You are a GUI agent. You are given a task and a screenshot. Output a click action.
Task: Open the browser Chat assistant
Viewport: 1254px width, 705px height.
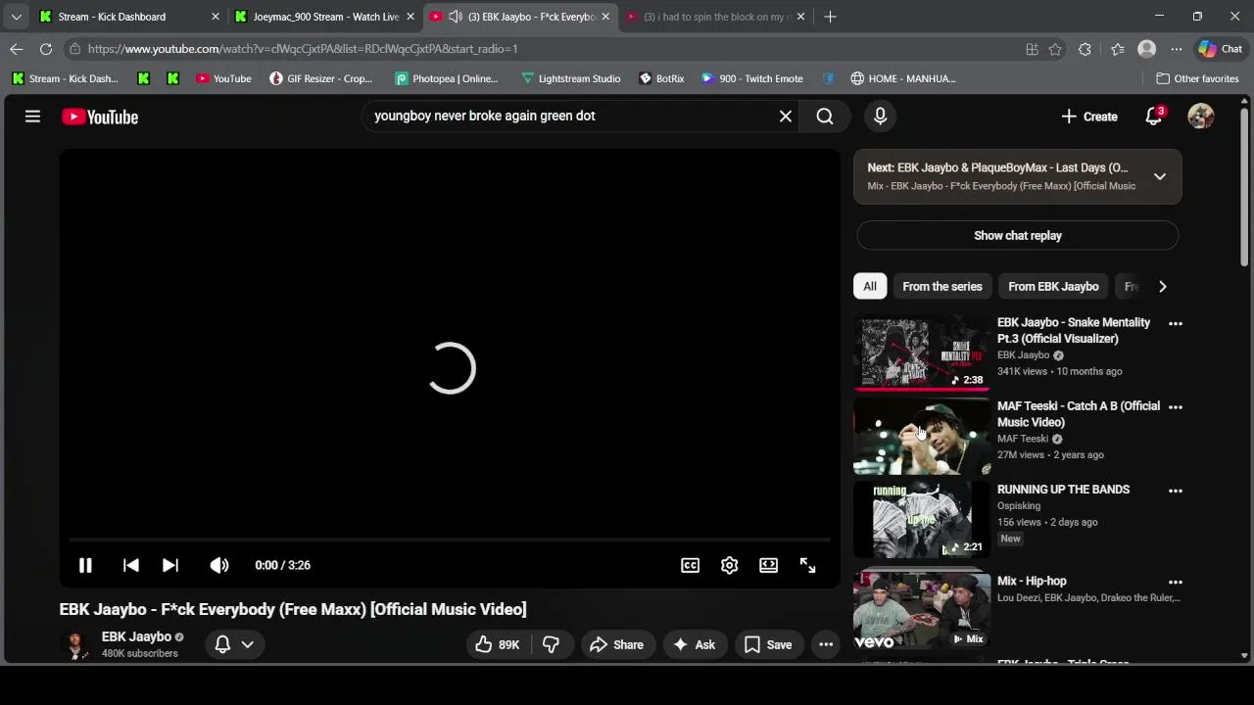(1220, 49)
